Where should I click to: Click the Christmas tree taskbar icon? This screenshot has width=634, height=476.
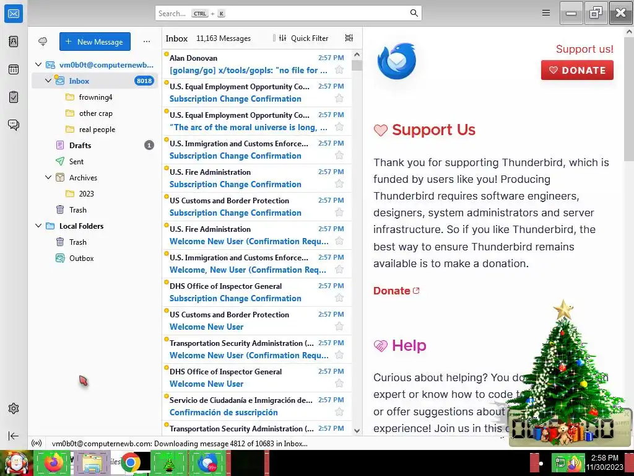(x=169, y=462)
